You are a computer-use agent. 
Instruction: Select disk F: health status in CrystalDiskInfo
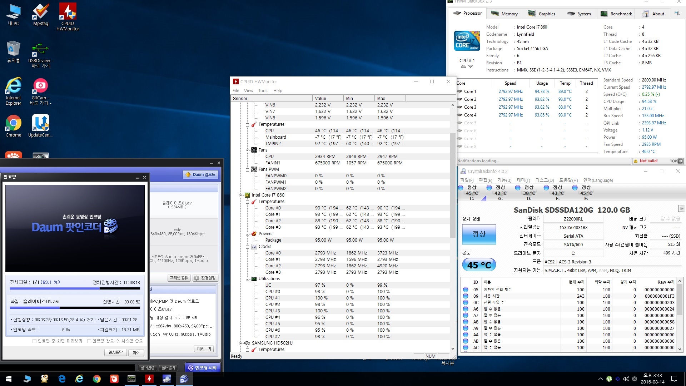[557, 193]
